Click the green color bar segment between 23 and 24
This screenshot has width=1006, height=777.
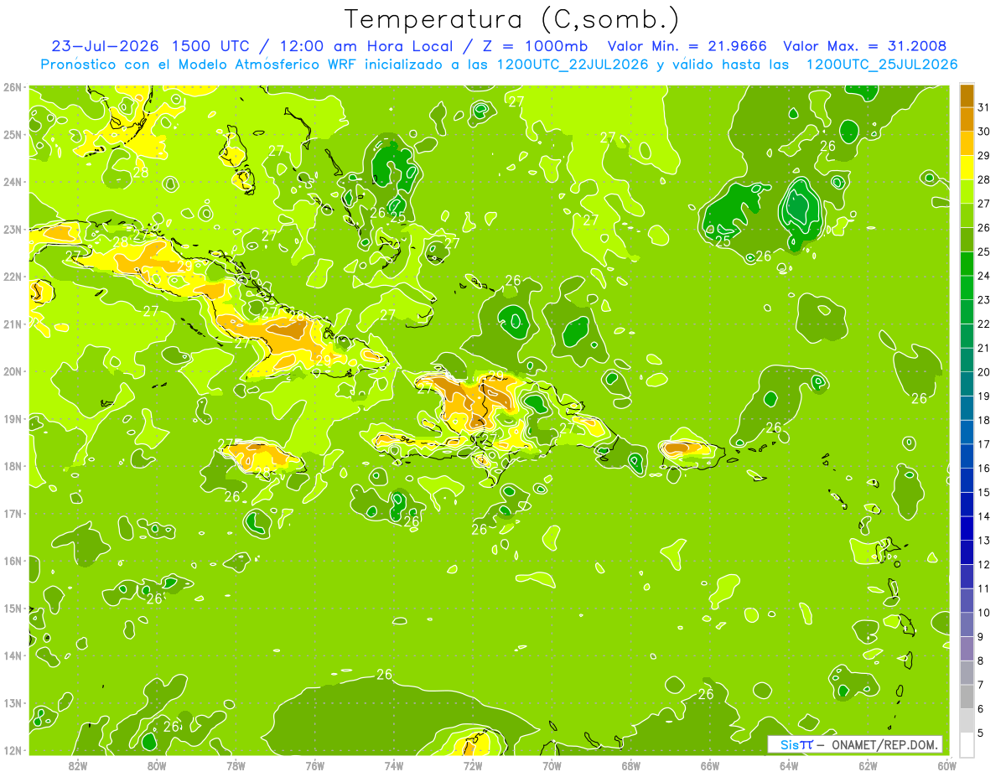pos(967,287)
